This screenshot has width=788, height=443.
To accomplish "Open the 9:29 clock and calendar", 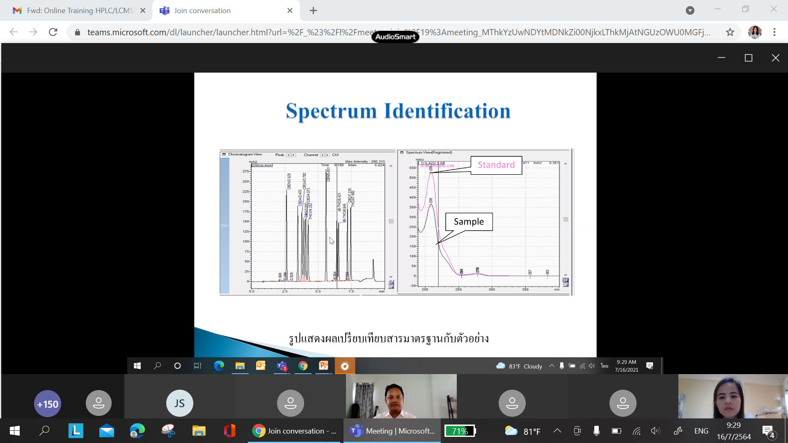I will 734,431.
